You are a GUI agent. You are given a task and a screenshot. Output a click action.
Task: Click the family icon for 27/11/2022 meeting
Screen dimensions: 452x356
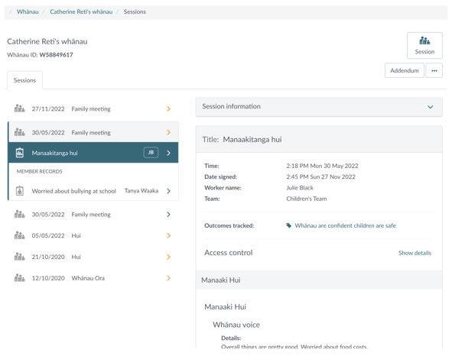[x=20, y=108]
